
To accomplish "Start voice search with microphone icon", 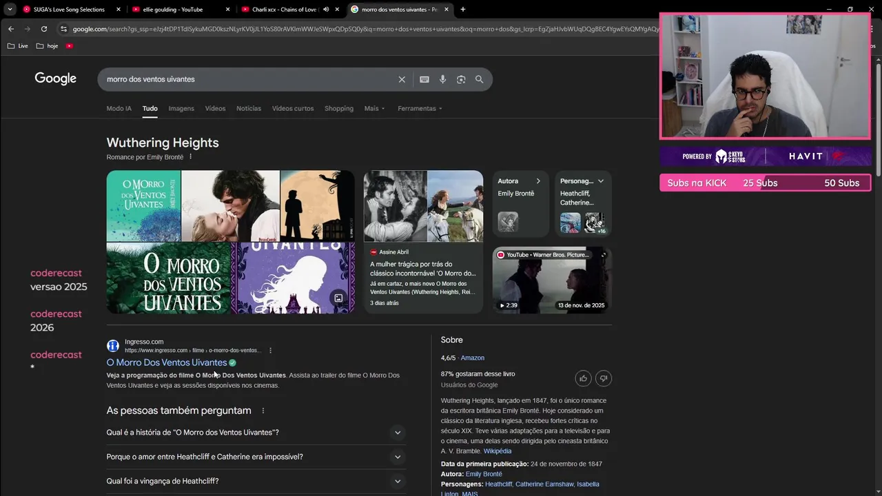I will pyautogui.click(x=442, y=79).
